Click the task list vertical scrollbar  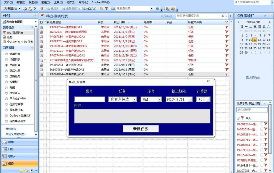231,96
